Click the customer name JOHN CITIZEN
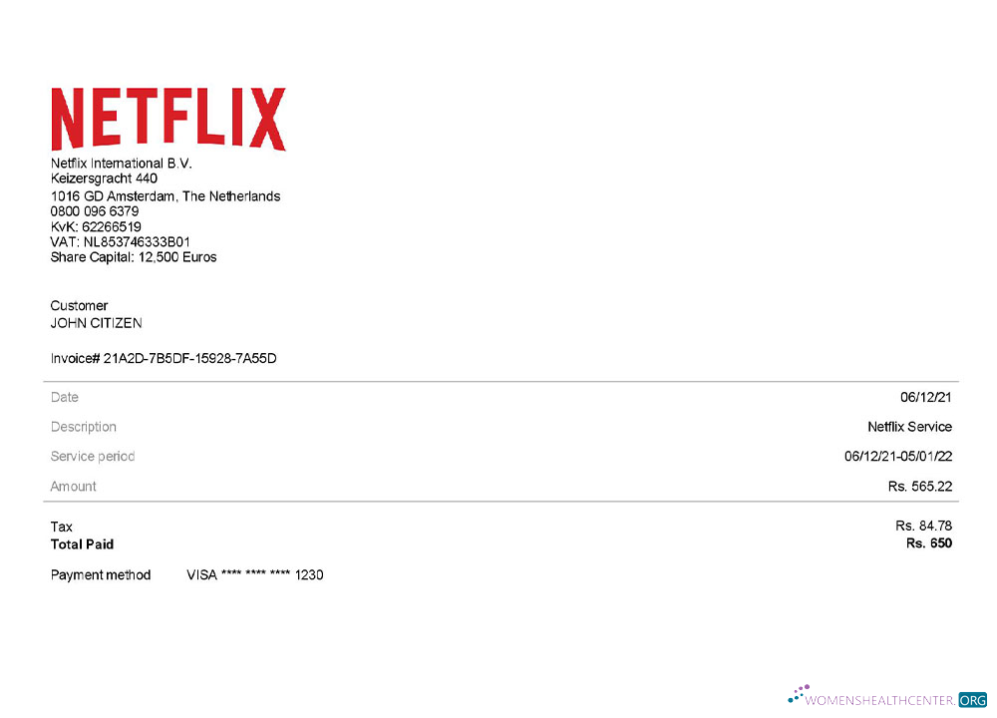This screenshot has height=718, width=997. pos(96,323)
